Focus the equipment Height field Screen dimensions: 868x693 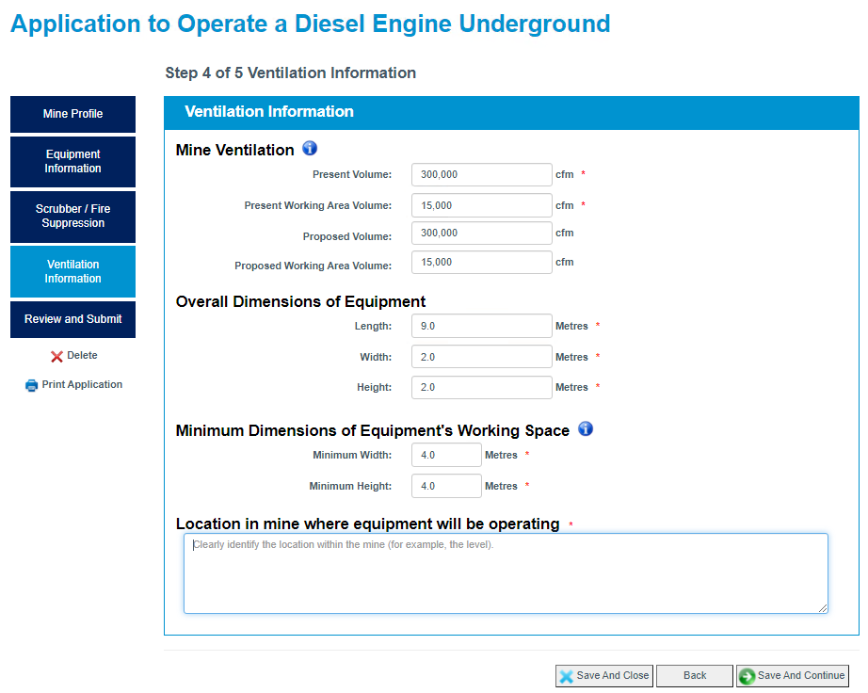(x=481, y=386)
